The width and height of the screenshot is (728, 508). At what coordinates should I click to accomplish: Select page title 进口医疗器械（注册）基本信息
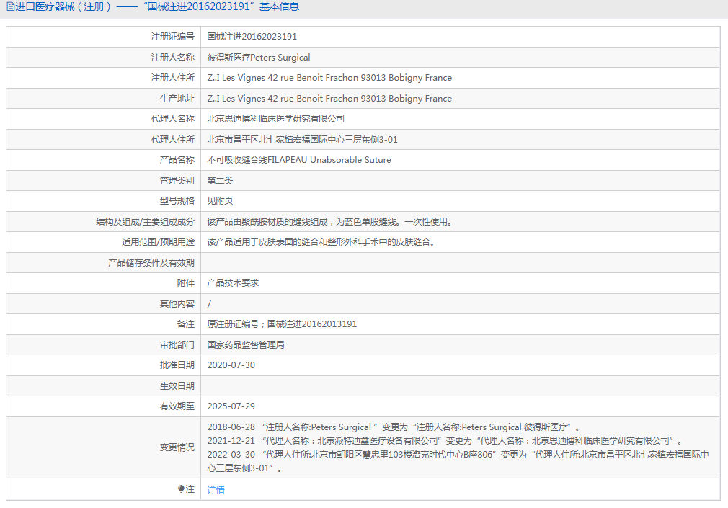153,7
